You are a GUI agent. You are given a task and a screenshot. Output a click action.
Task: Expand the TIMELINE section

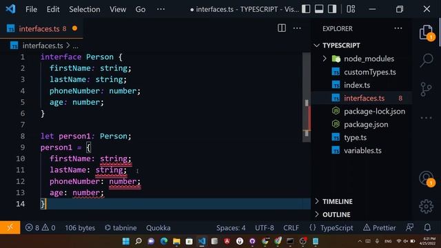[x=338, y=201]
